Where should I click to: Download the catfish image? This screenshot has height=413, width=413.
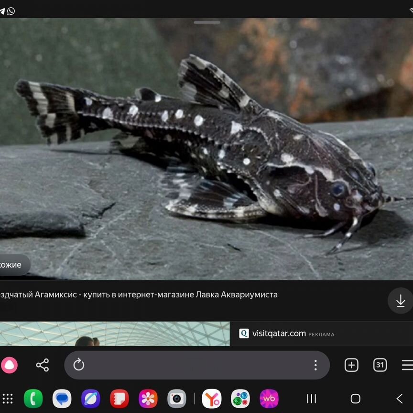(x=400, y=301)
